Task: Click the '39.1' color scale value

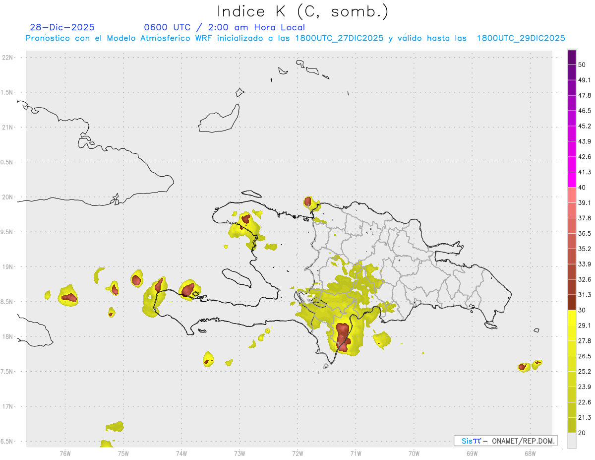Action: (585, 202)
